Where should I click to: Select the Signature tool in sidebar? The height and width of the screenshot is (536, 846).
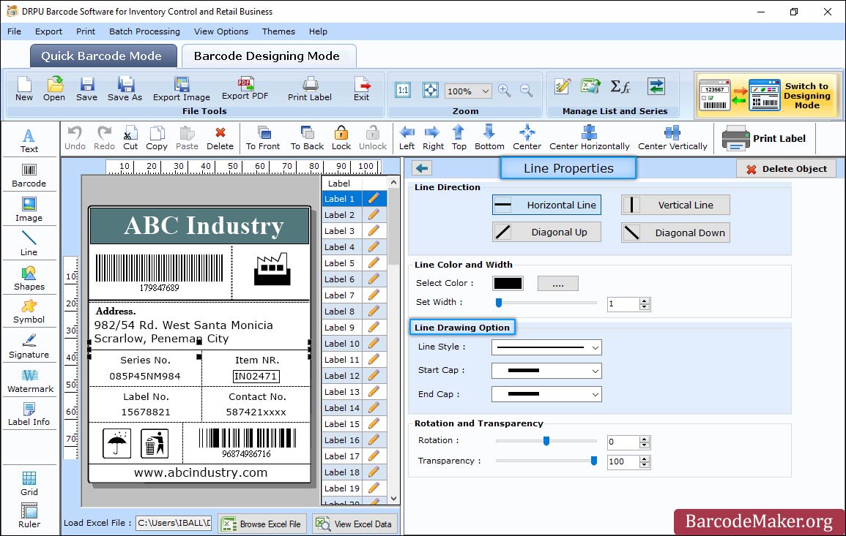[29, 347]
